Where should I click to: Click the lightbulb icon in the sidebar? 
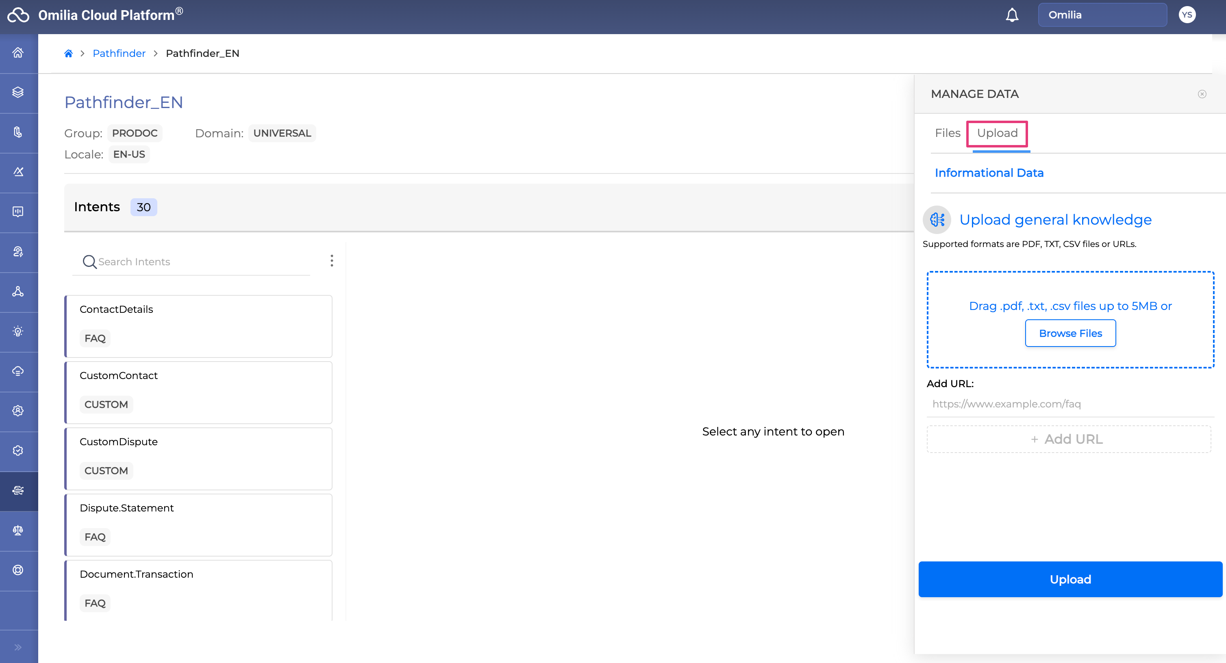18,331
